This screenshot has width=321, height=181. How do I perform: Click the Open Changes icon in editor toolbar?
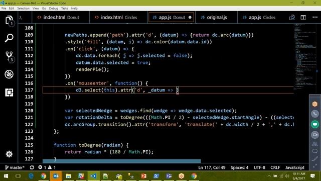click(292, 18)
